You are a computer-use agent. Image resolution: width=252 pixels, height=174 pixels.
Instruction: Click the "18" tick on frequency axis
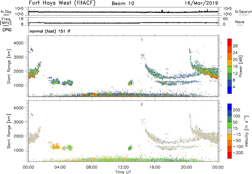point(21,19)
